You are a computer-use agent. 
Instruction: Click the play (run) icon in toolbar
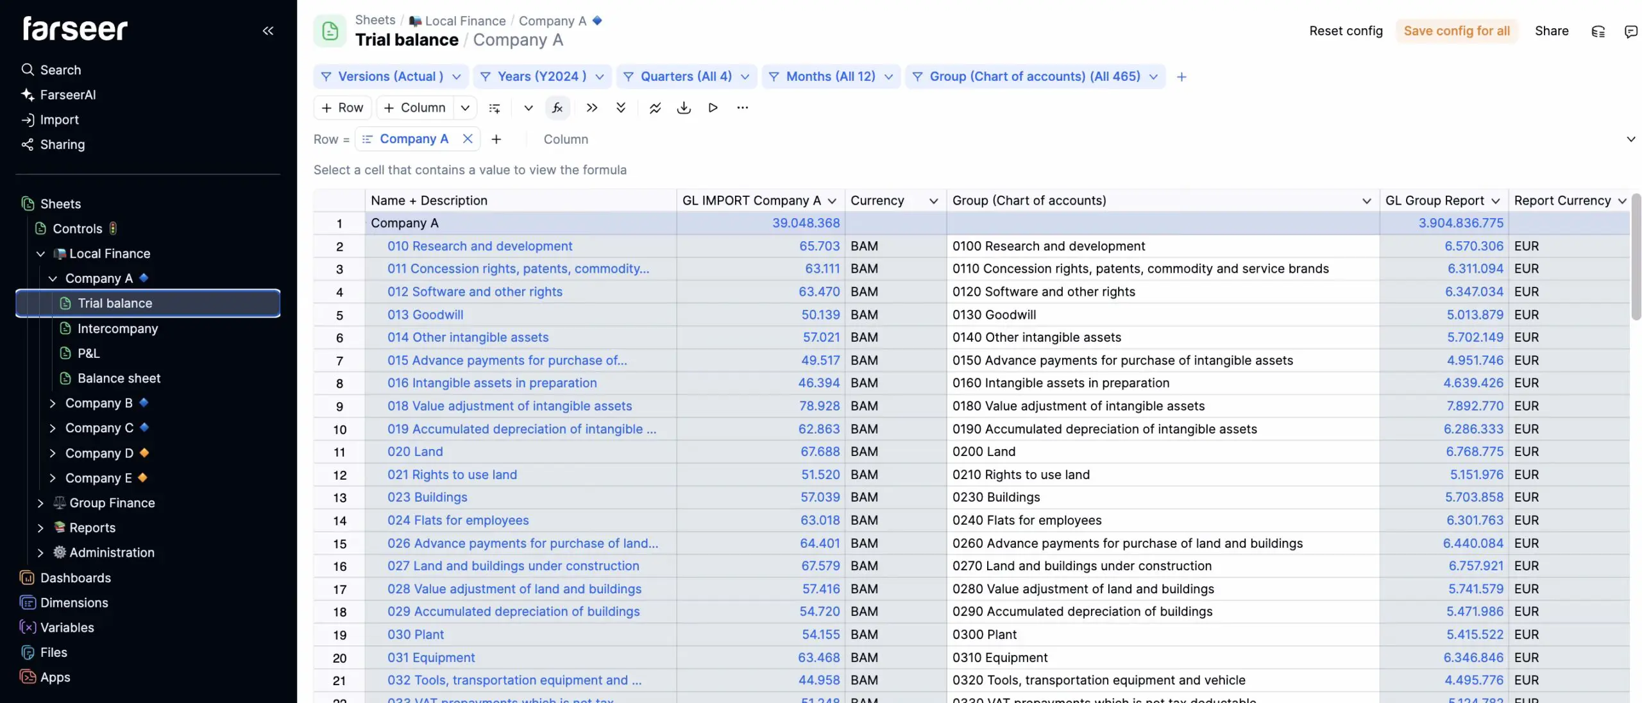pyautogui.click(x=713, y=108)
